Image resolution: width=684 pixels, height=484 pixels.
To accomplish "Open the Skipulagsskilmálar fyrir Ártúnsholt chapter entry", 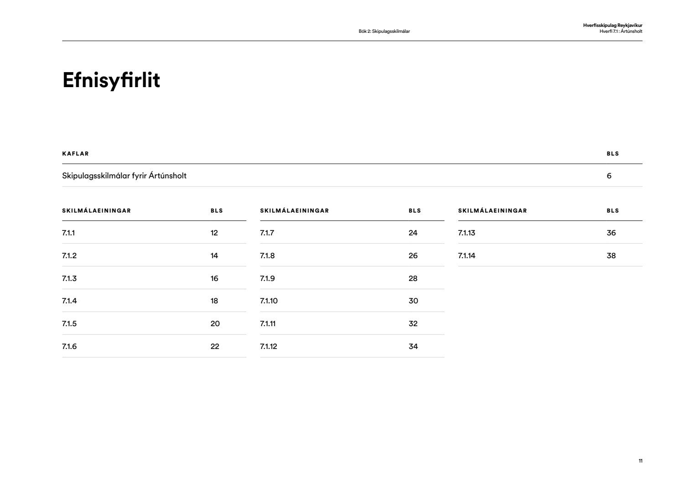I will 124,176.
